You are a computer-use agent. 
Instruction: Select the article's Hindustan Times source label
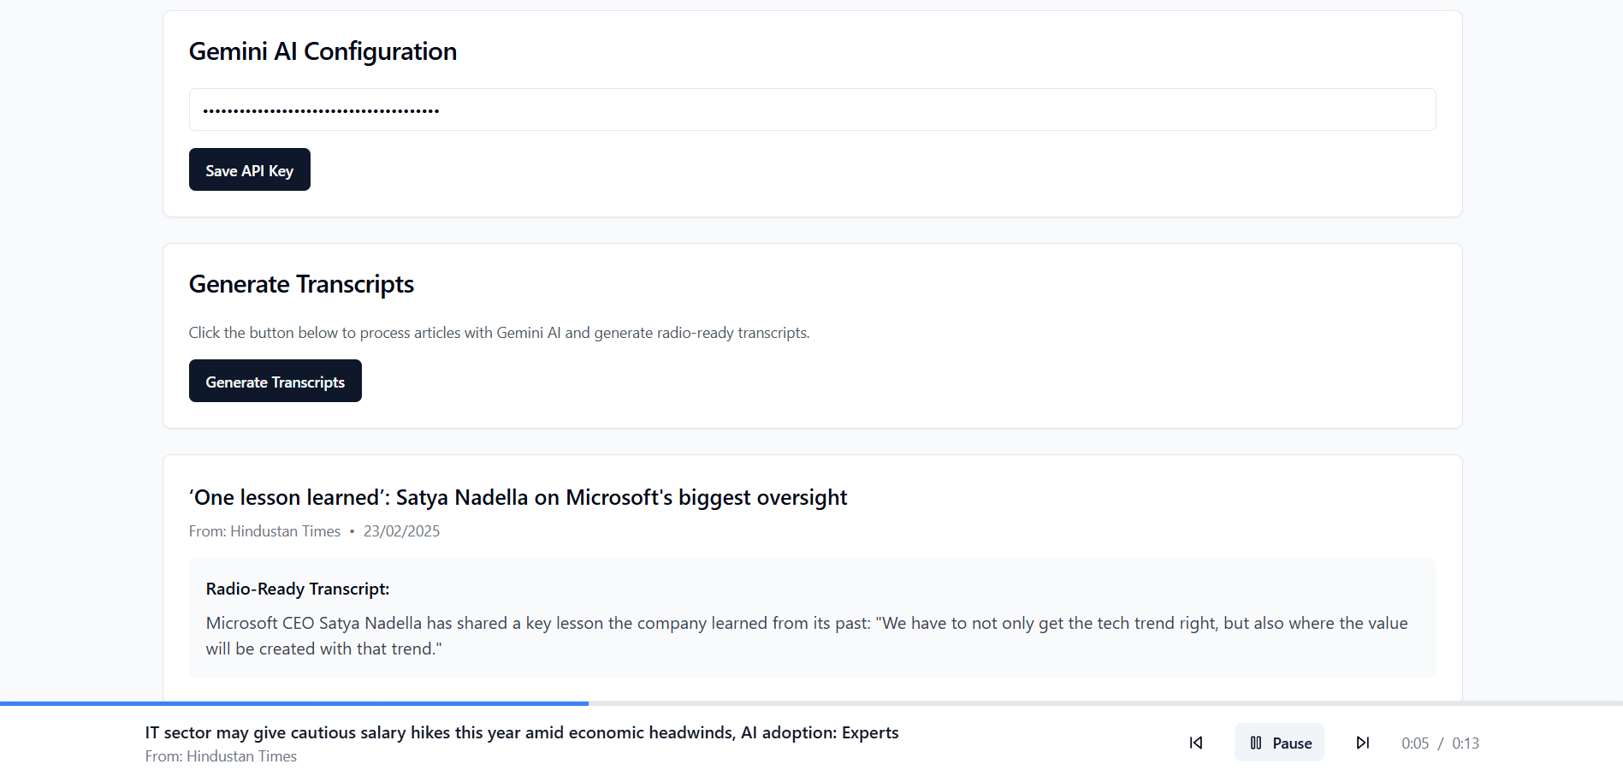pos(264,531)
